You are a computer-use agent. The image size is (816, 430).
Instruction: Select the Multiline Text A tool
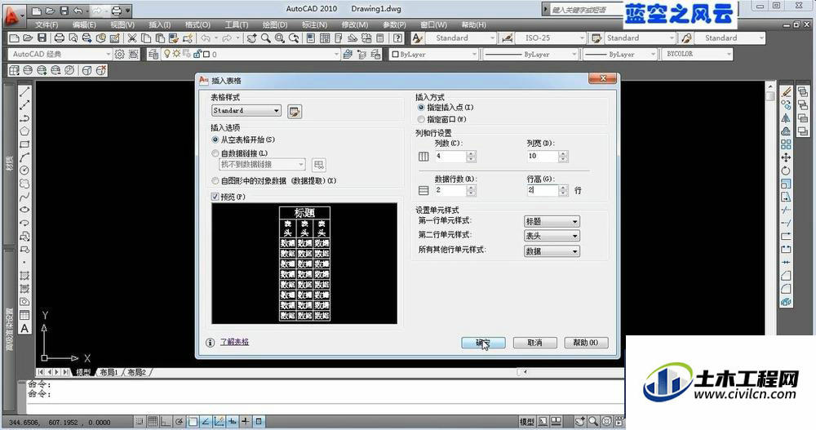(24, 328)
